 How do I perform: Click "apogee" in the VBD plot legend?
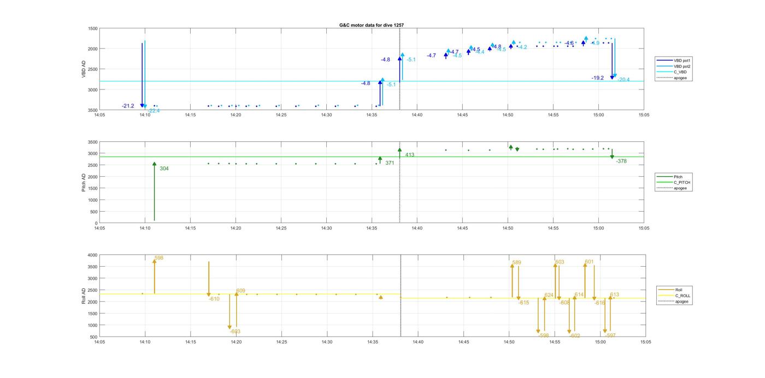point(673,78)
